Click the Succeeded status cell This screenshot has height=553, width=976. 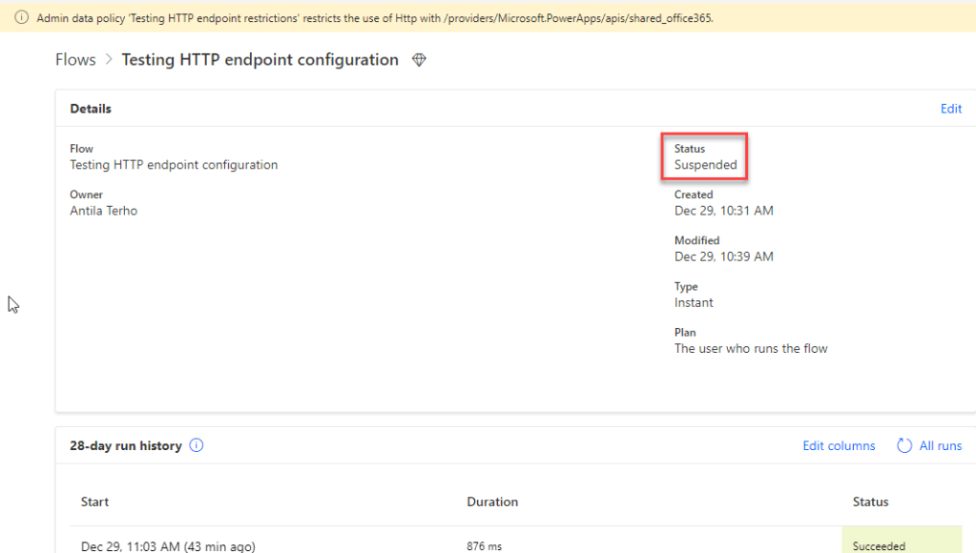880,546
